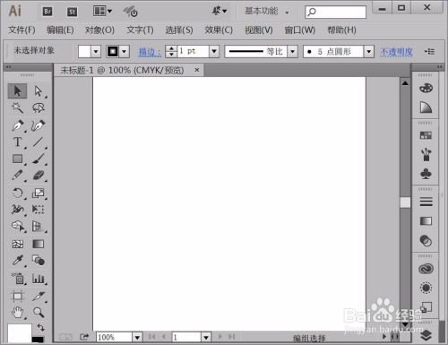Click the white fill color box in toolbox
This screenshot has height=345, width=448.
(20, 333)
